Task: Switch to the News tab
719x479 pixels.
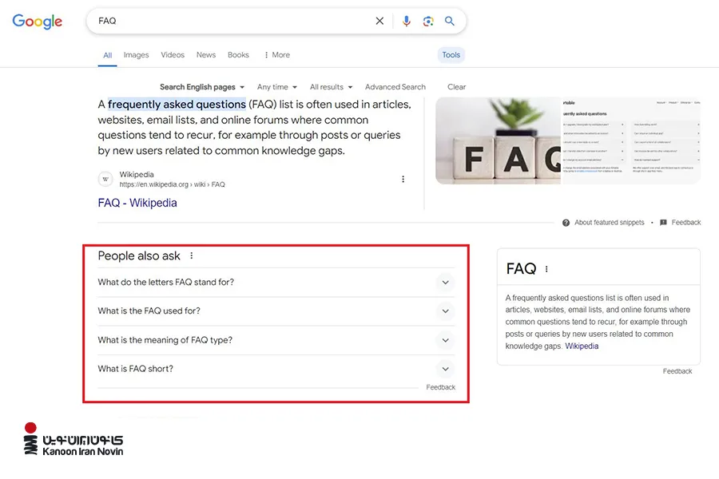Action: coord(206,55)
